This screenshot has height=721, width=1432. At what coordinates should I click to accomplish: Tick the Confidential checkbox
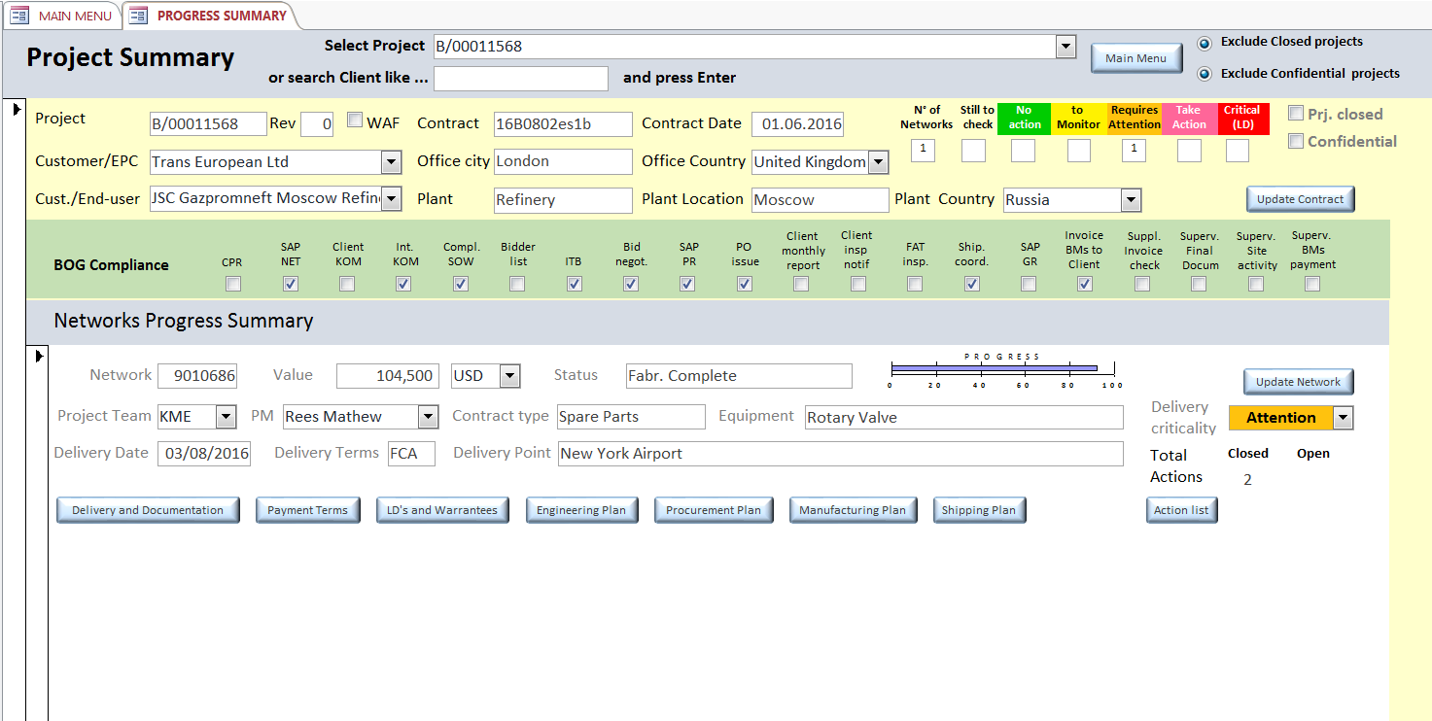pyautogui.click(x=1296, y=141)
